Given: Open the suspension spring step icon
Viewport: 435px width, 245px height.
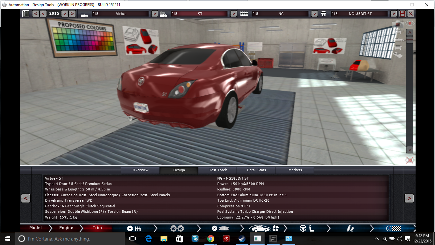Looking at the screenshot, I should click(350, 228).
